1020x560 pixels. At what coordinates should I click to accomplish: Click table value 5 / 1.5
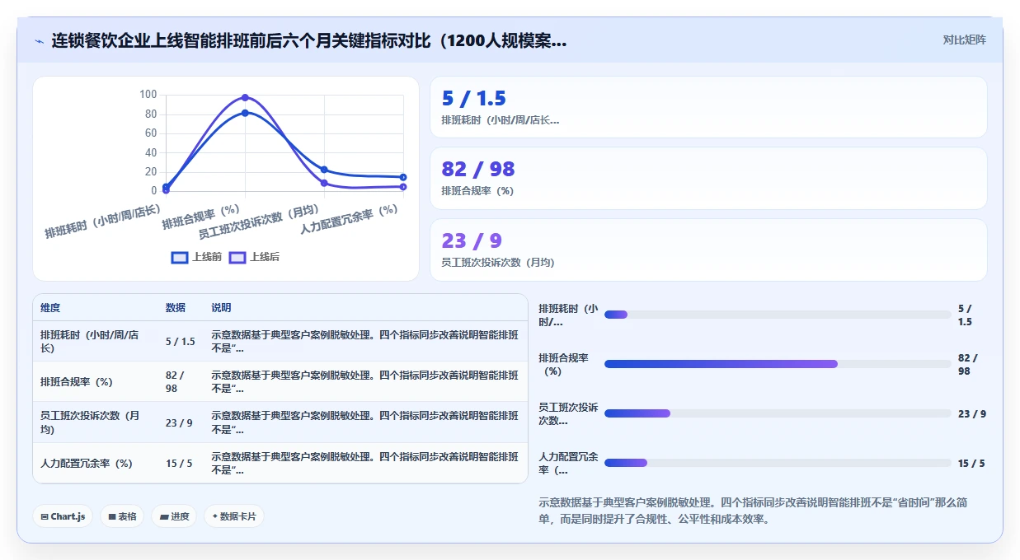[181, 341]
